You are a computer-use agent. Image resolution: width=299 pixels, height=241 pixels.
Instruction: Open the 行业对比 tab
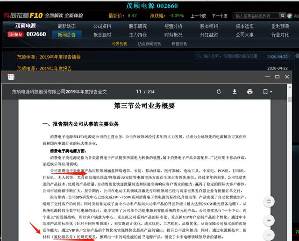point(280,35)
